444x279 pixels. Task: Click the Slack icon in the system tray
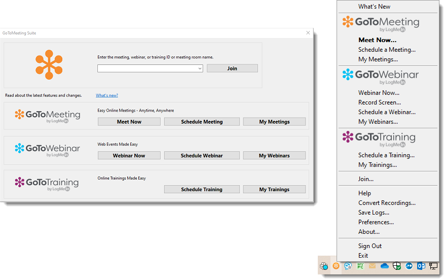324,266
